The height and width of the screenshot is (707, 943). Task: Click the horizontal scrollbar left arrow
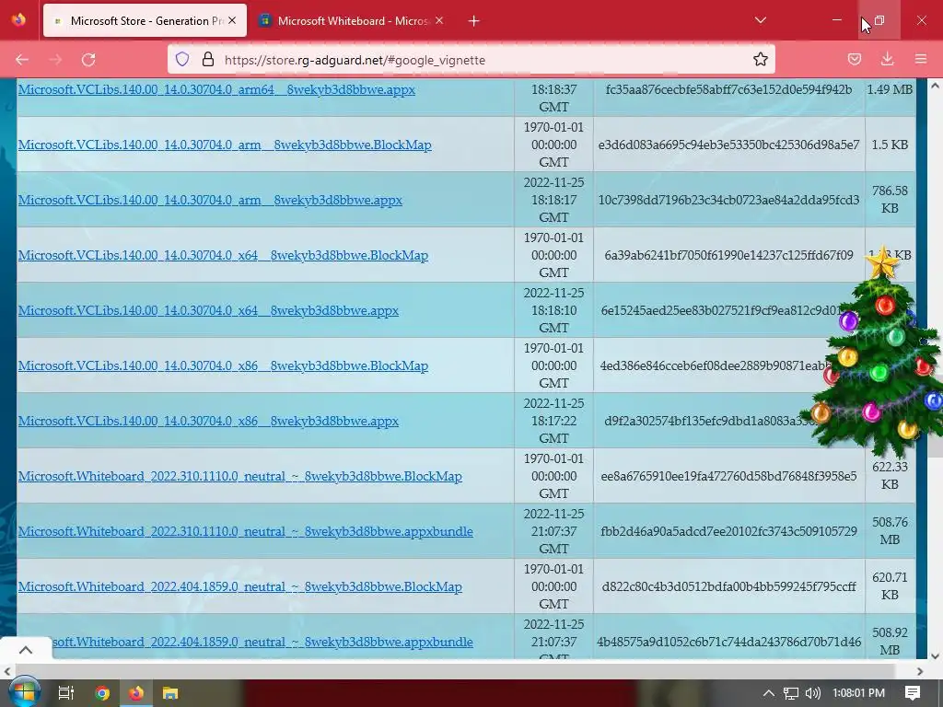click(6, 671)
